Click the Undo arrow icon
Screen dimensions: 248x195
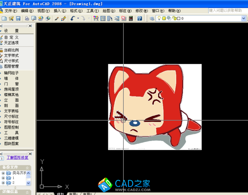pos(73,19)
